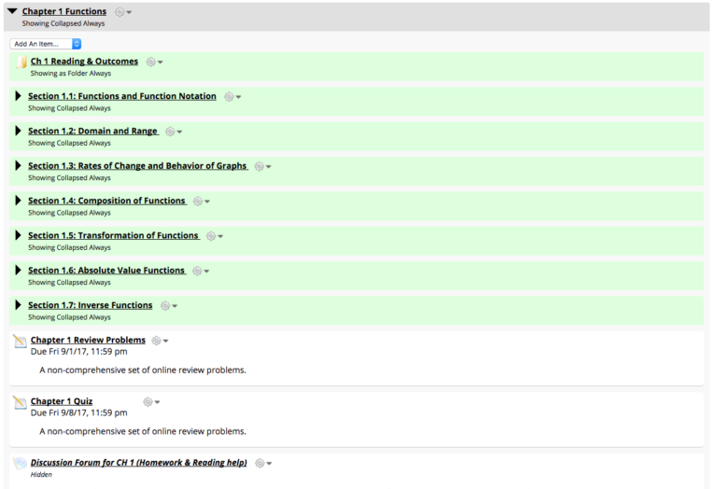Image resolution: width=717 pixels, height=489 pixels.
Task: Click the Chapter 1 Quiz assessment icon
Action: coord(21,402)
